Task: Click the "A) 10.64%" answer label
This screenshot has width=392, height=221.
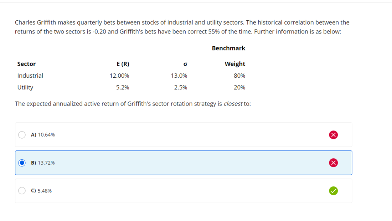Action: click(x=43, y=135)
